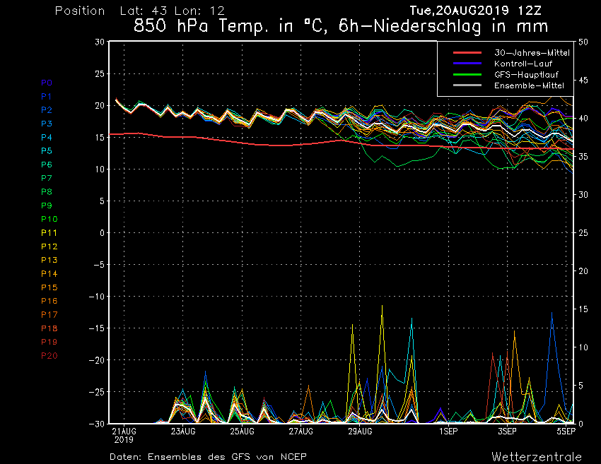Click the P10 green ensemble label

tap(49, 219)
